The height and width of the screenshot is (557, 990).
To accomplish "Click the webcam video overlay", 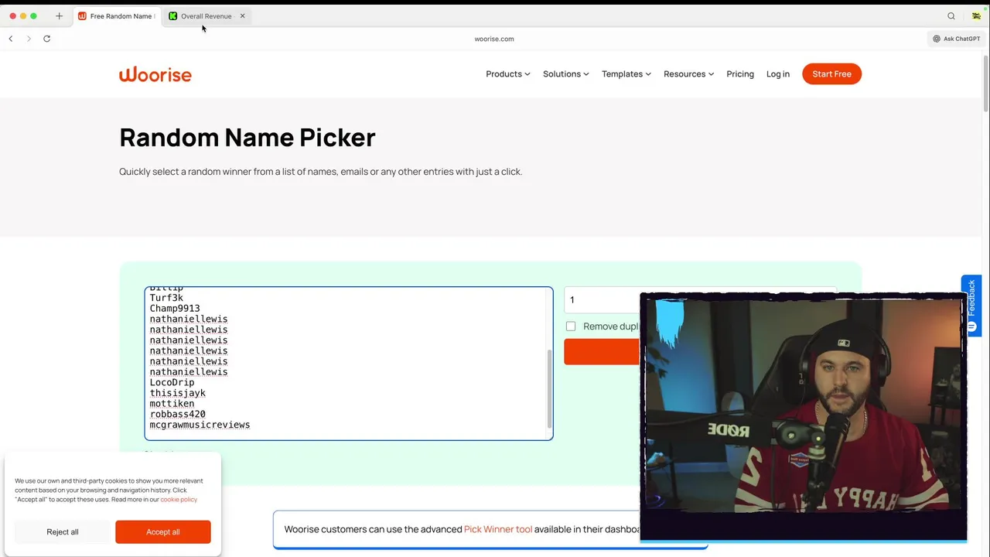I will point(804,416).
